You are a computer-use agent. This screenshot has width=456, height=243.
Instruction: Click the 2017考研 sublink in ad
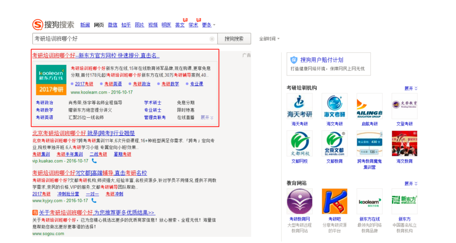[x=84, y=84]
